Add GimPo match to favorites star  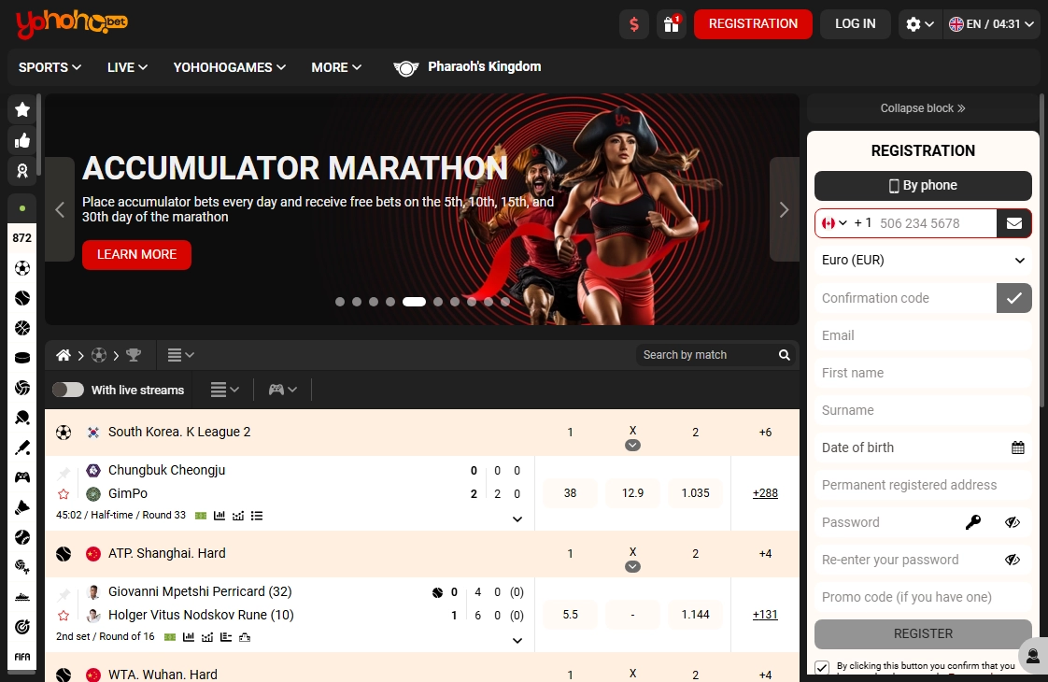64,494
